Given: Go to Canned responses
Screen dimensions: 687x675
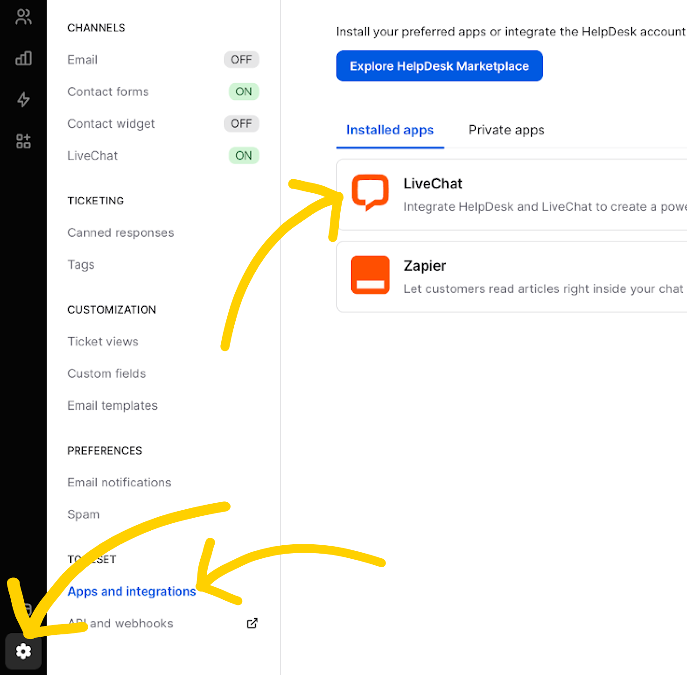Looking at the screenshot, I should (121, 232).
